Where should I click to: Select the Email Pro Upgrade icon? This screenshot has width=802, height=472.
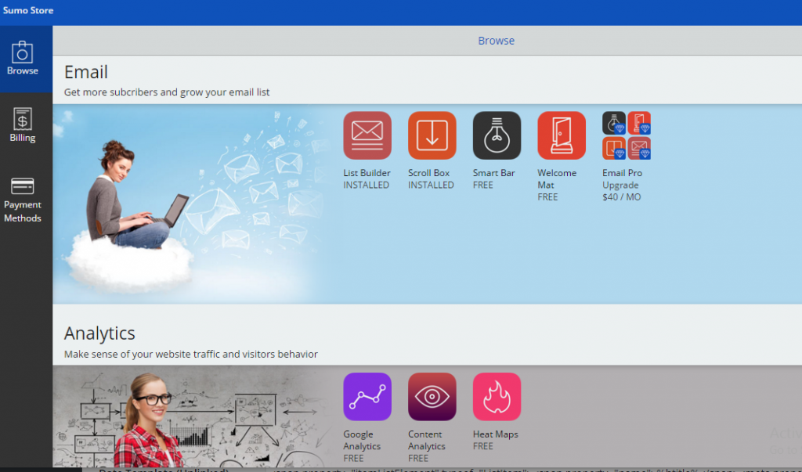click(627, 135)
